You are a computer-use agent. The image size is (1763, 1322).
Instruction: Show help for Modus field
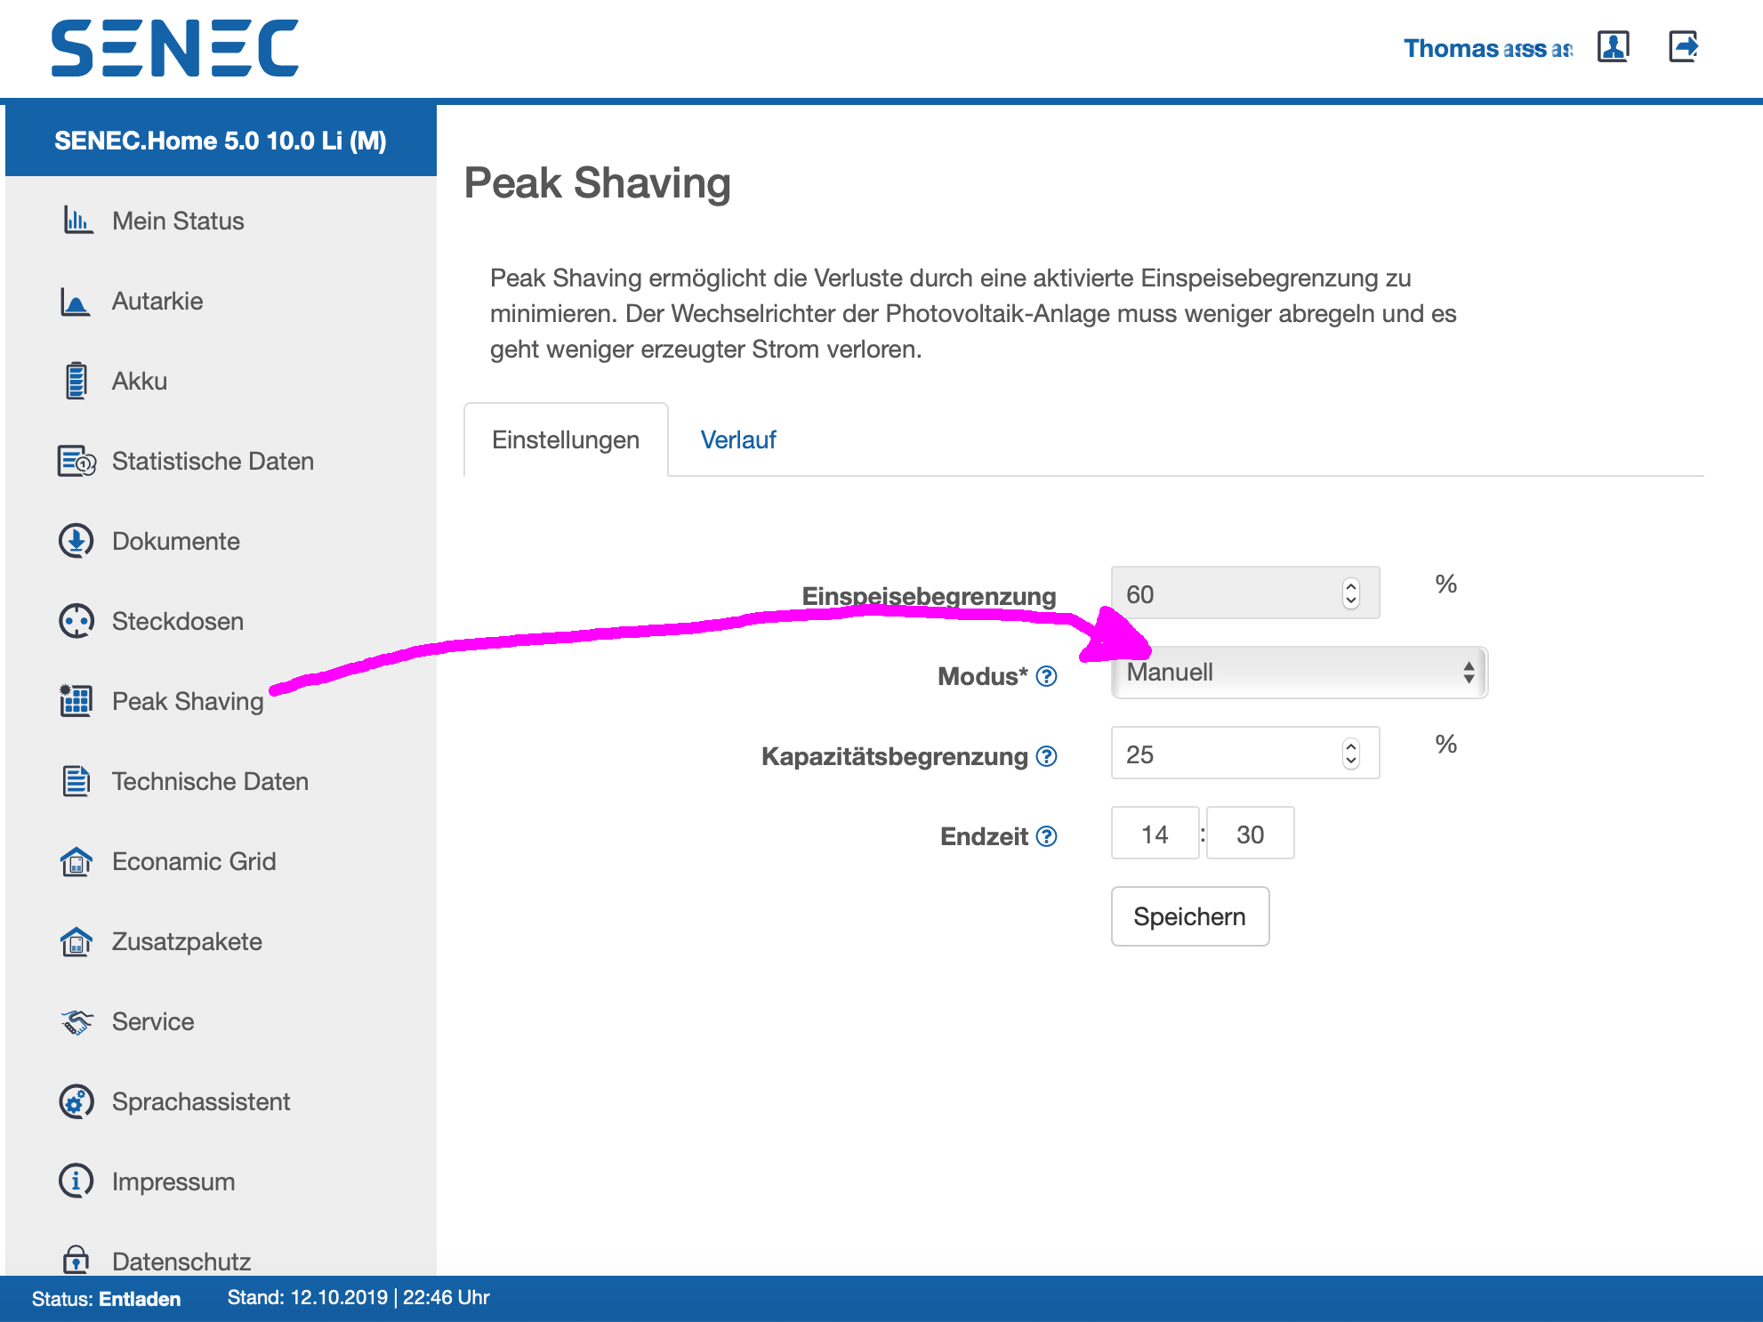click(1047, 676)
